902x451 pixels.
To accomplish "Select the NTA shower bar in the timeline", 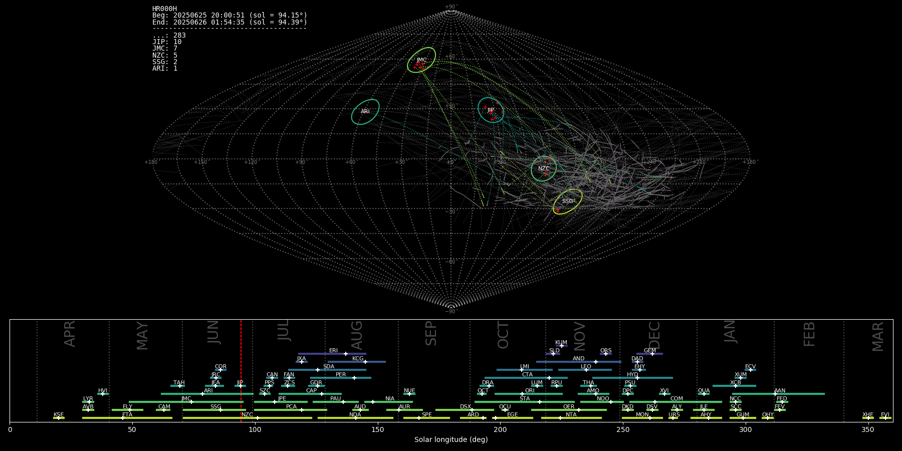I will pyautogui.click(x=571, y=418).
